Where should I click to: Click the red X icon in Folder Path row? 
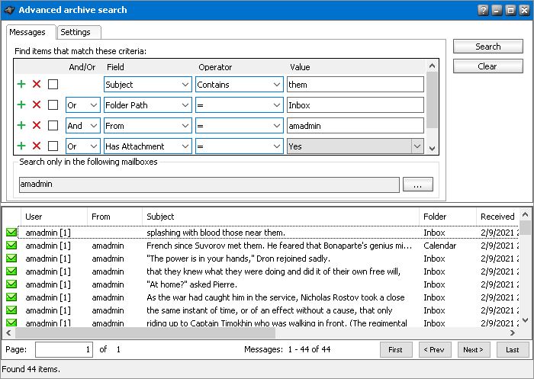pyautogui.click(x=37, y=105)
